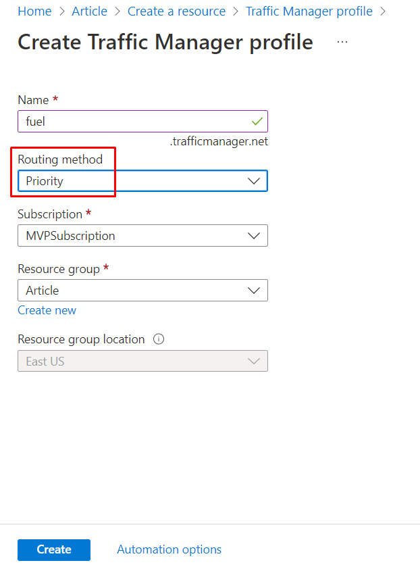Click the Routing method chevron arrow
This screenshot has width=420, height=567.
coord(254,181)
